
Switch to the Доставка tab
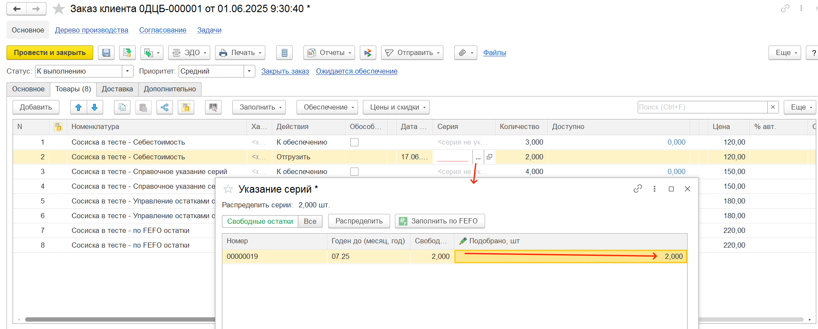pos(117,89)
